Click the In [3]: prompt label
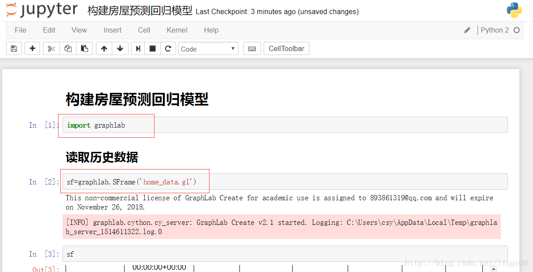Screen dimensions: 533x272 (x=44, y=254)
